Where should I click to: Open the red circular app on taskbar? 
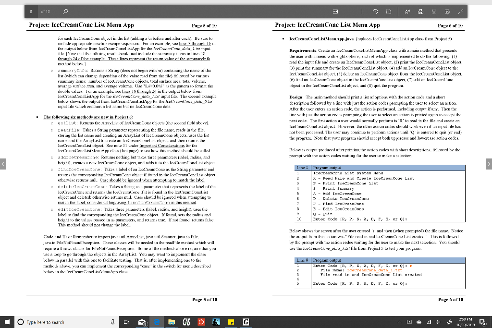pos(201,322)
